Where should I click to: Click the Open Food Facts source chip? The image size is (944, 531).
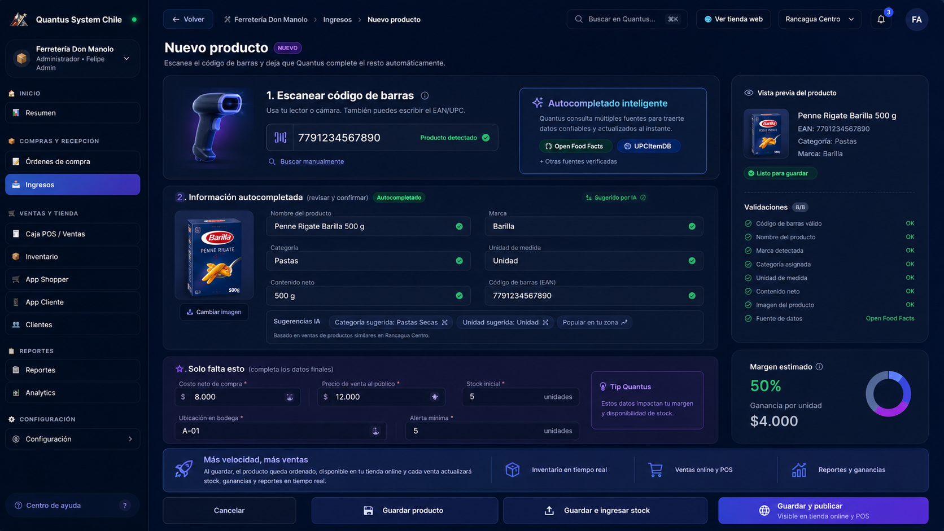(x=575, y=146)
